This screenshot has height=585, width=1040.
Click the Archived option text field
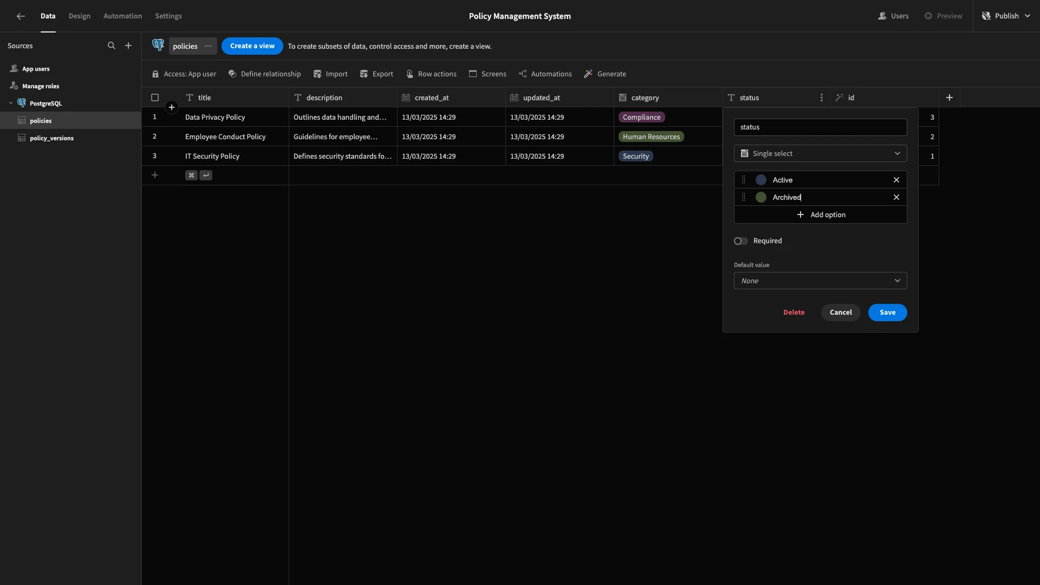click(829, 197)
